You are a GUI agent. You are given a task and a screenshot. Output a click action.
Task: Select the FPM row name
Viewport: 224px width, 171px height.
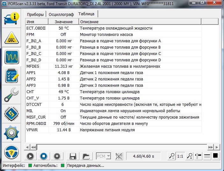(x=30, y=34)
